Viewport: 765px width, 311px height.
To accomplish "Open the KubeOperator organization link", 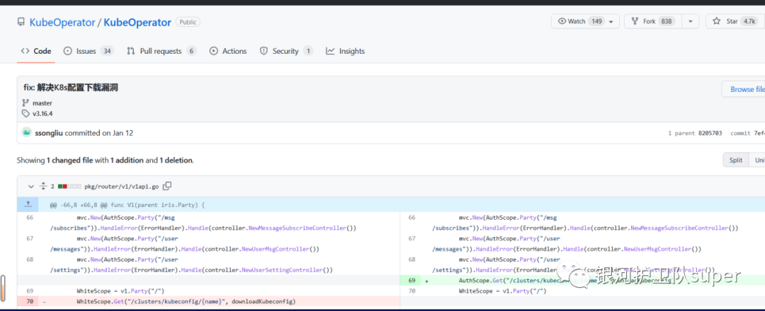I will point(62,23).
